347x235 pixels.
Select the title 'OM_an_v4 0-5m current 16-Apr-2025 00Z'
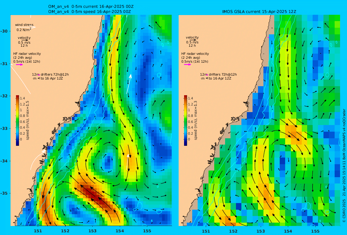point(91,7)
